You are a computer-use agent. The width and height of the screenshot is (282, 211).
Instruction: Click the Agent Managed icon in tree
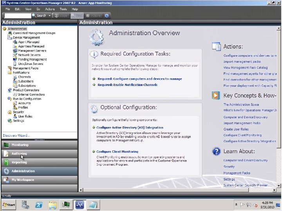15,42
